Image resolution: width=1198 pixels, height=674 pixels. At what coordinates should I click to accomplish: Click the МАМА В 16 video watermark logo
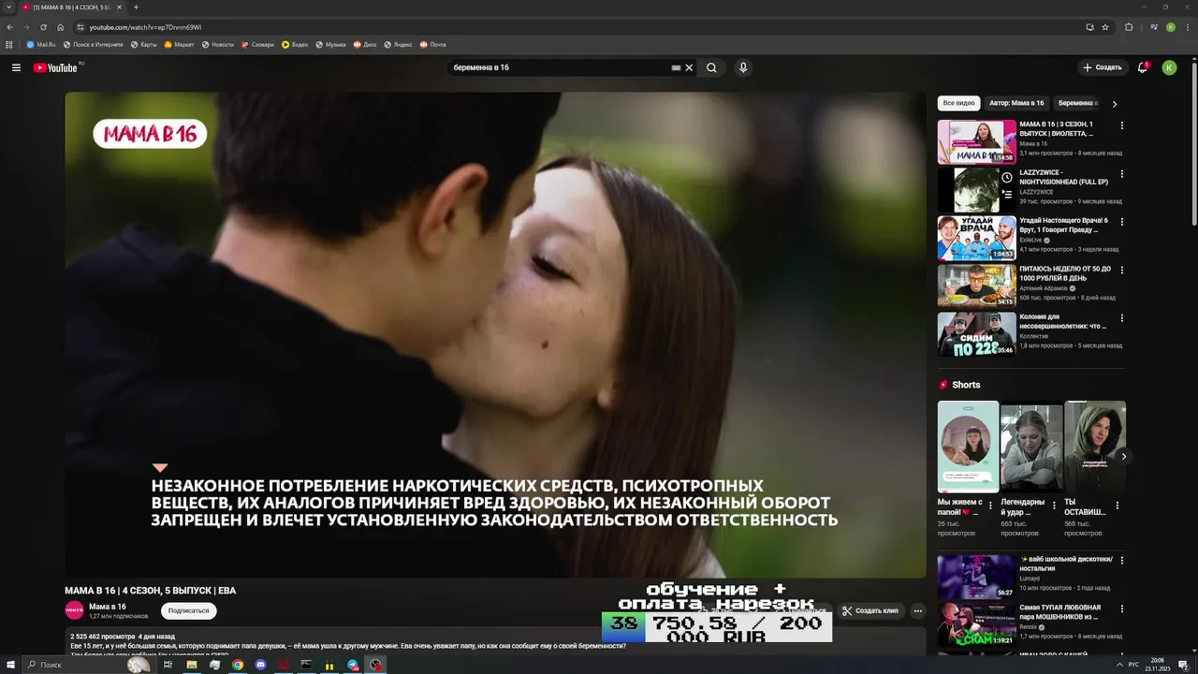point(150,134)
